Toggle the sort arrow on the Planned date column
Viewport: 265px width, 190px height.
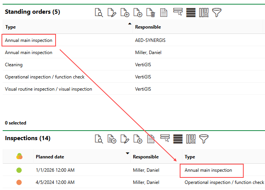point(128,153)
